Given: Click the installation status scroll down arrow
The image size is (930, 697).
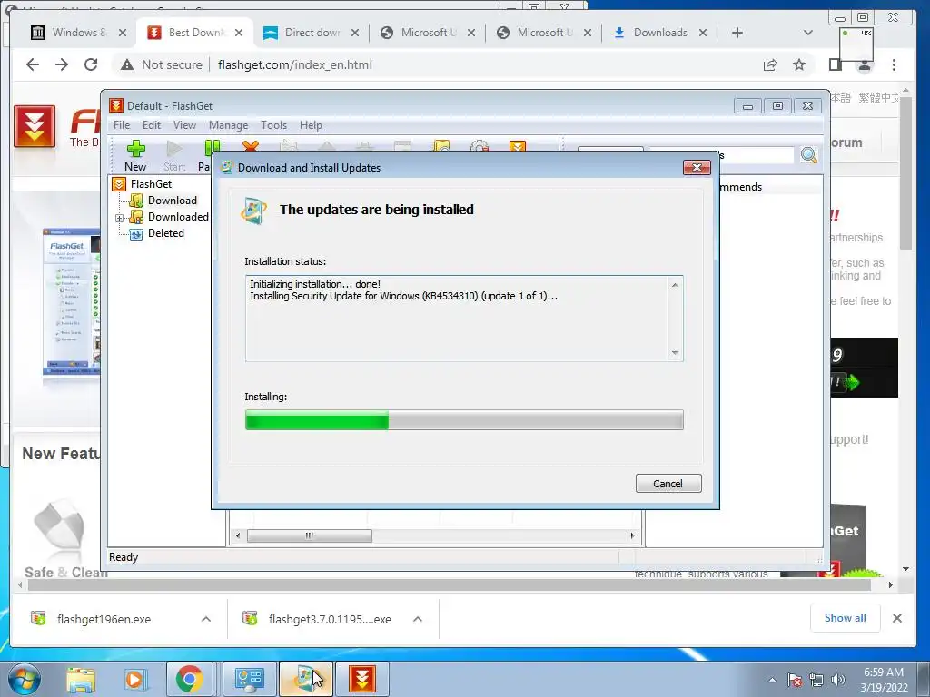Looking at the screenshot, I should pos(675,353).
